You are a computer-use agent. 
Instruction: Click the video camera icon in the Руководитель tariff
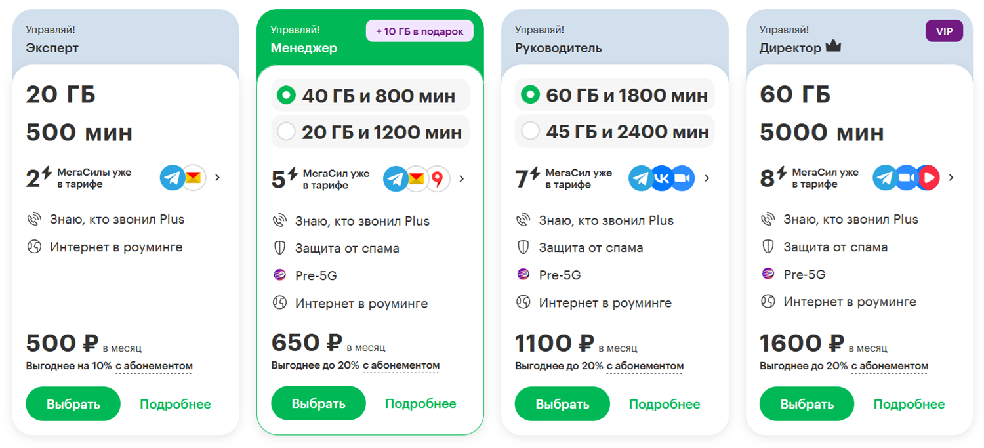pyautogui.click(x=683, y=178)
